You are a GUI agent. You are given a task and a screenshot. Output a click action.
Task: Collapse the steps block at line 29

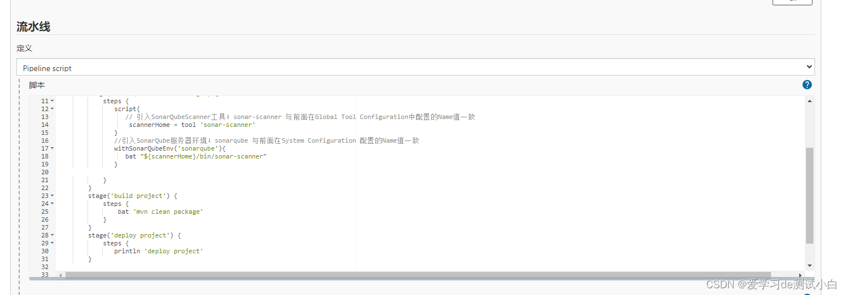click(x=52, y=243)
